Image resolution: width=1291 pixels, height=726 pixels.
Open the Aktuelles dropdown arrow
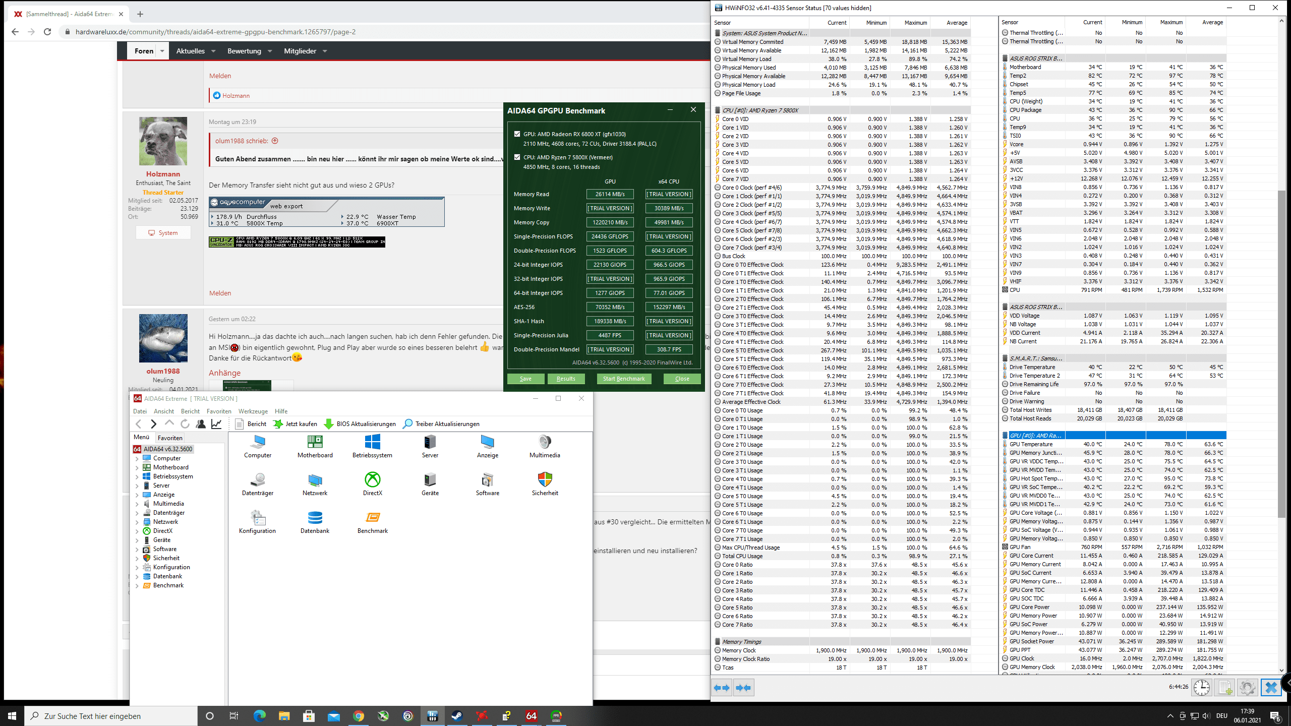pyautogui.click(x=213, y=51)
